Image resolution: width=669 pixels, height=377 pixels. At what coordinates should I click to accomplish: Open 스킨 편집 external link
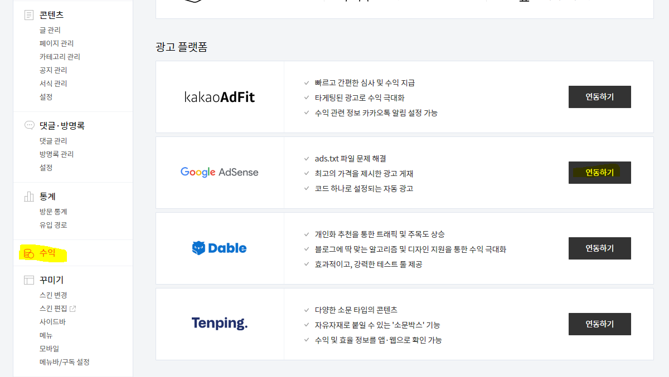tap(57, 309)
